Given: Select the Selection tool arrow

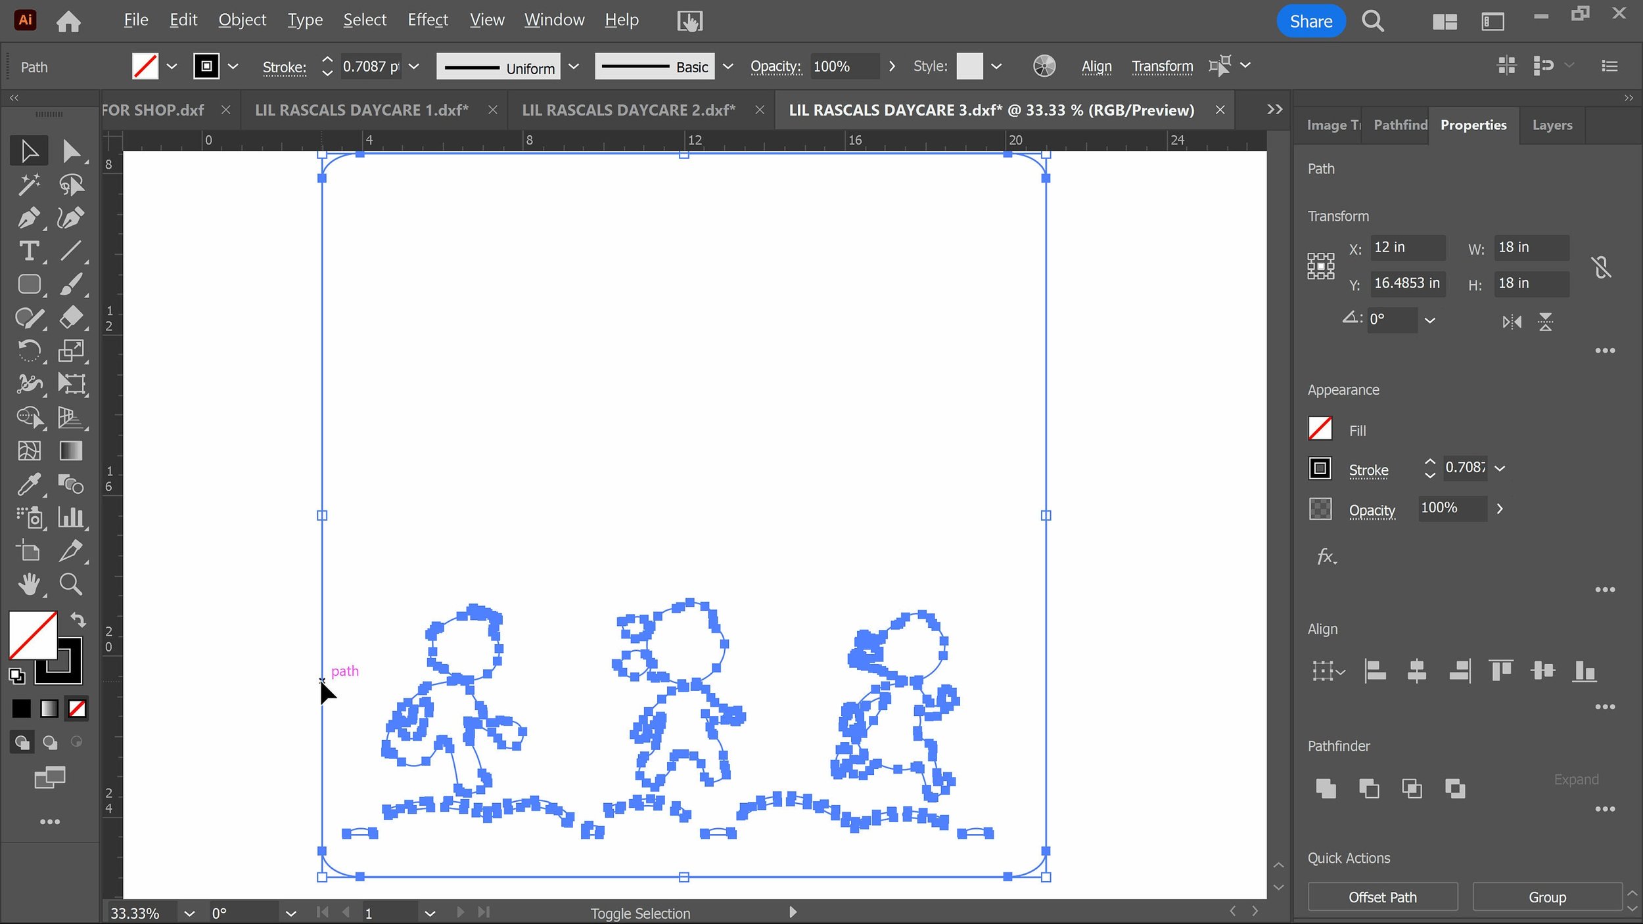Looking at the screenshot, I should coord(29,151).
